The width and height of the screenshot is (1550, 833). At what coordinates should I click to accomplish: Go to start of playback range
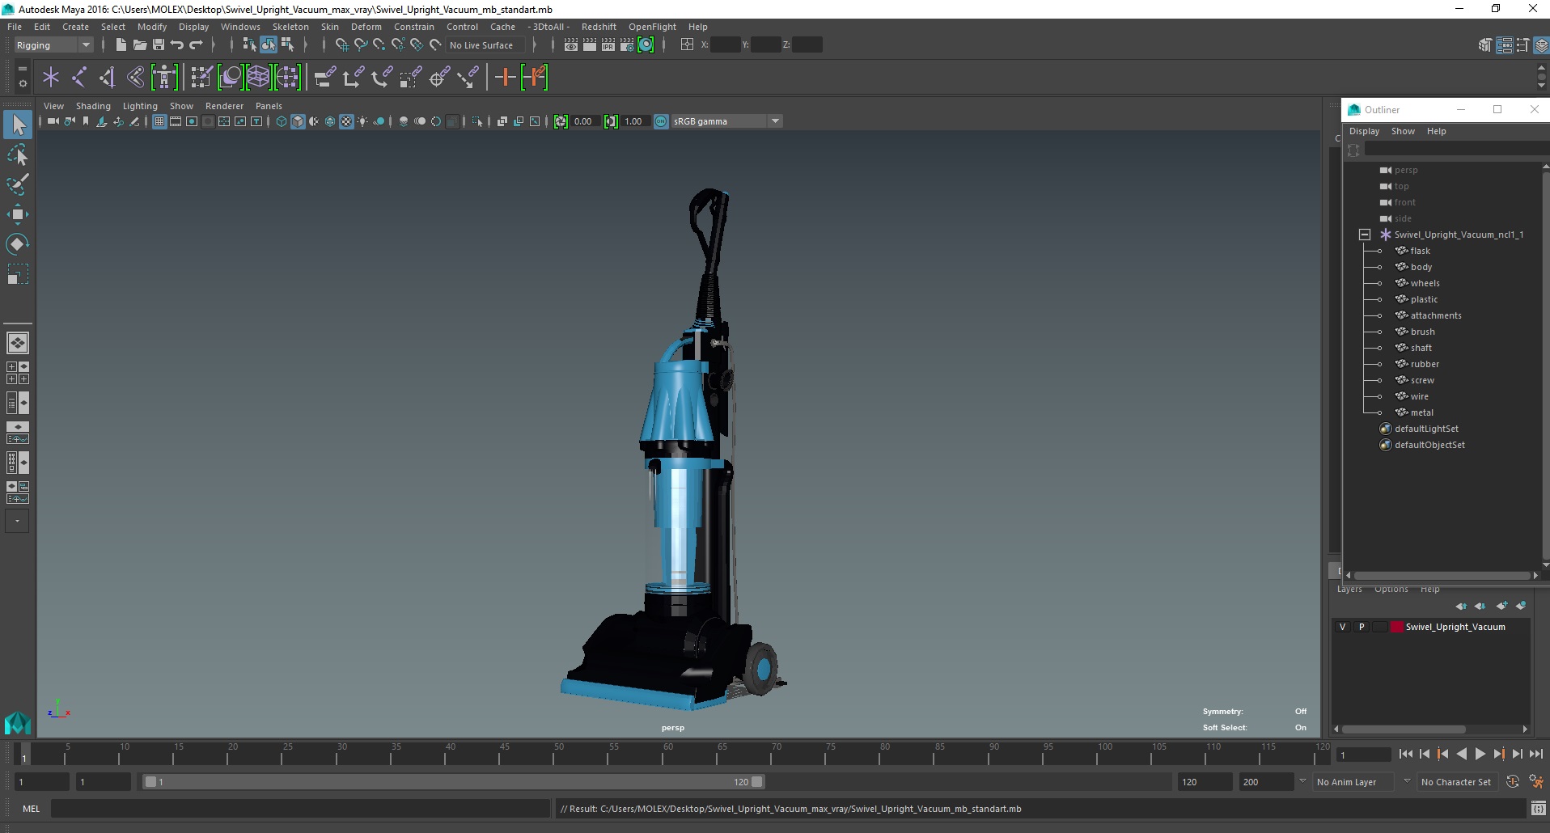(1406, 754)
